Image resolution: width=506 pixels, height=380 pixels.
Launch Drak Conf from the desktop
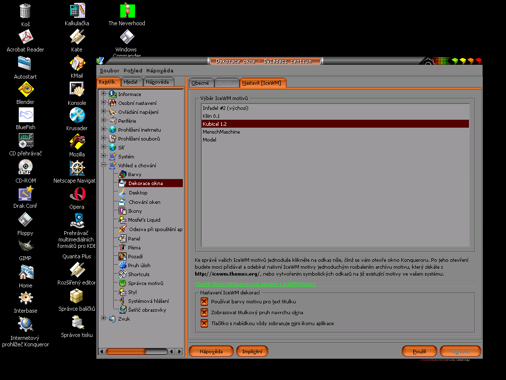tap(26, 193)
